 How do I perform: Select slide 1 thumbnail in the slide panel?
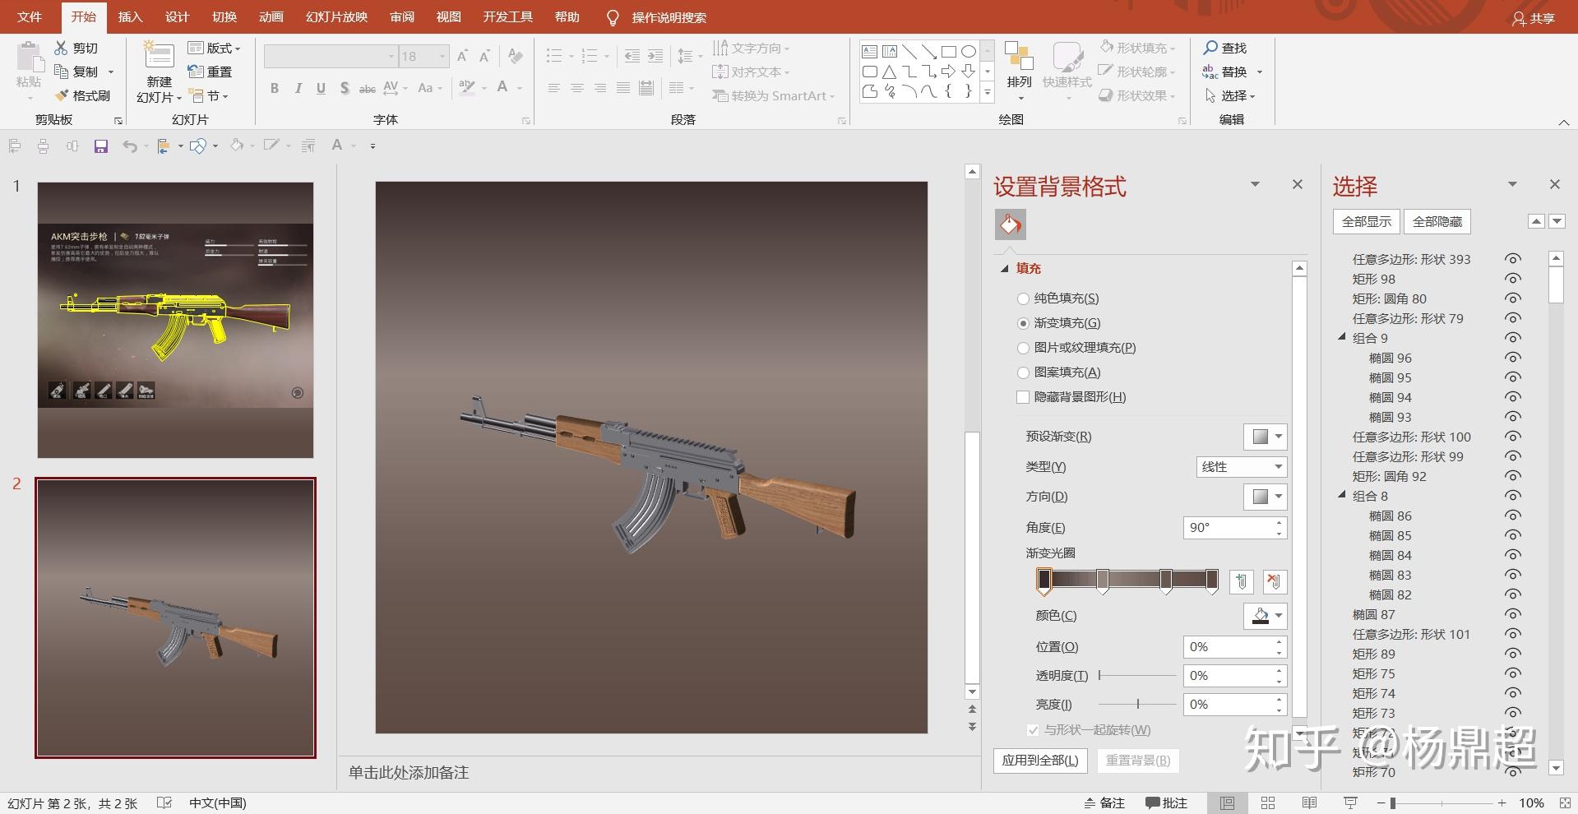tap(175, 320)
